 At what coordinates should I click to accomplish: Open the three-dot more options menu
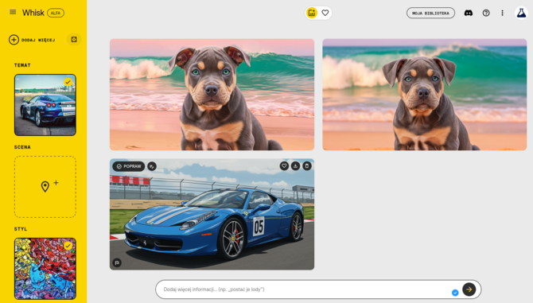503,13
